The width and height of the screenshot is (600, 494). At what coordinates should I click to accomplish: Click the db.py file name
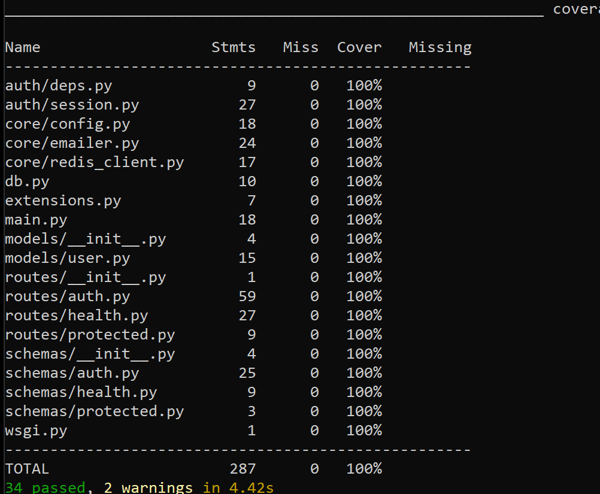pos(26,181)
